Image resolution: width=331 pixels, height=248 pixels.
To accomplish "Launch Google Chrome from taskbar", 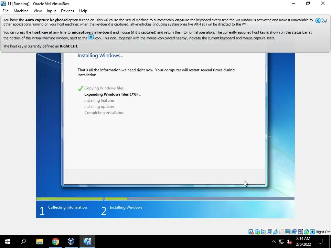I will pos(56,242).
